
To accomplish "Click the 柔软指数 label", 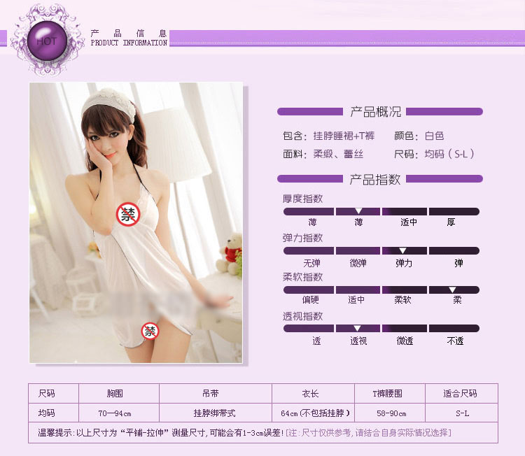I will click(302, 277).
